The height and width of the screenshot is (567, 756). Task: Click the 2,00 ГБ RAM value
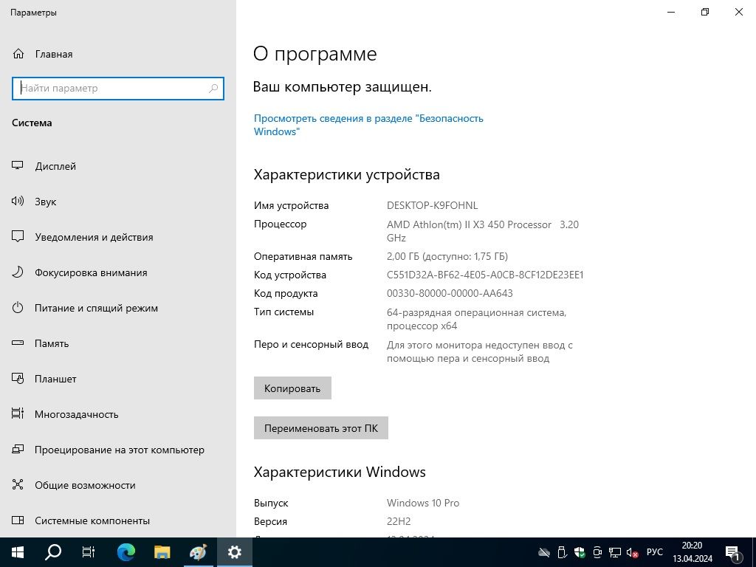(x=447, y=256)
